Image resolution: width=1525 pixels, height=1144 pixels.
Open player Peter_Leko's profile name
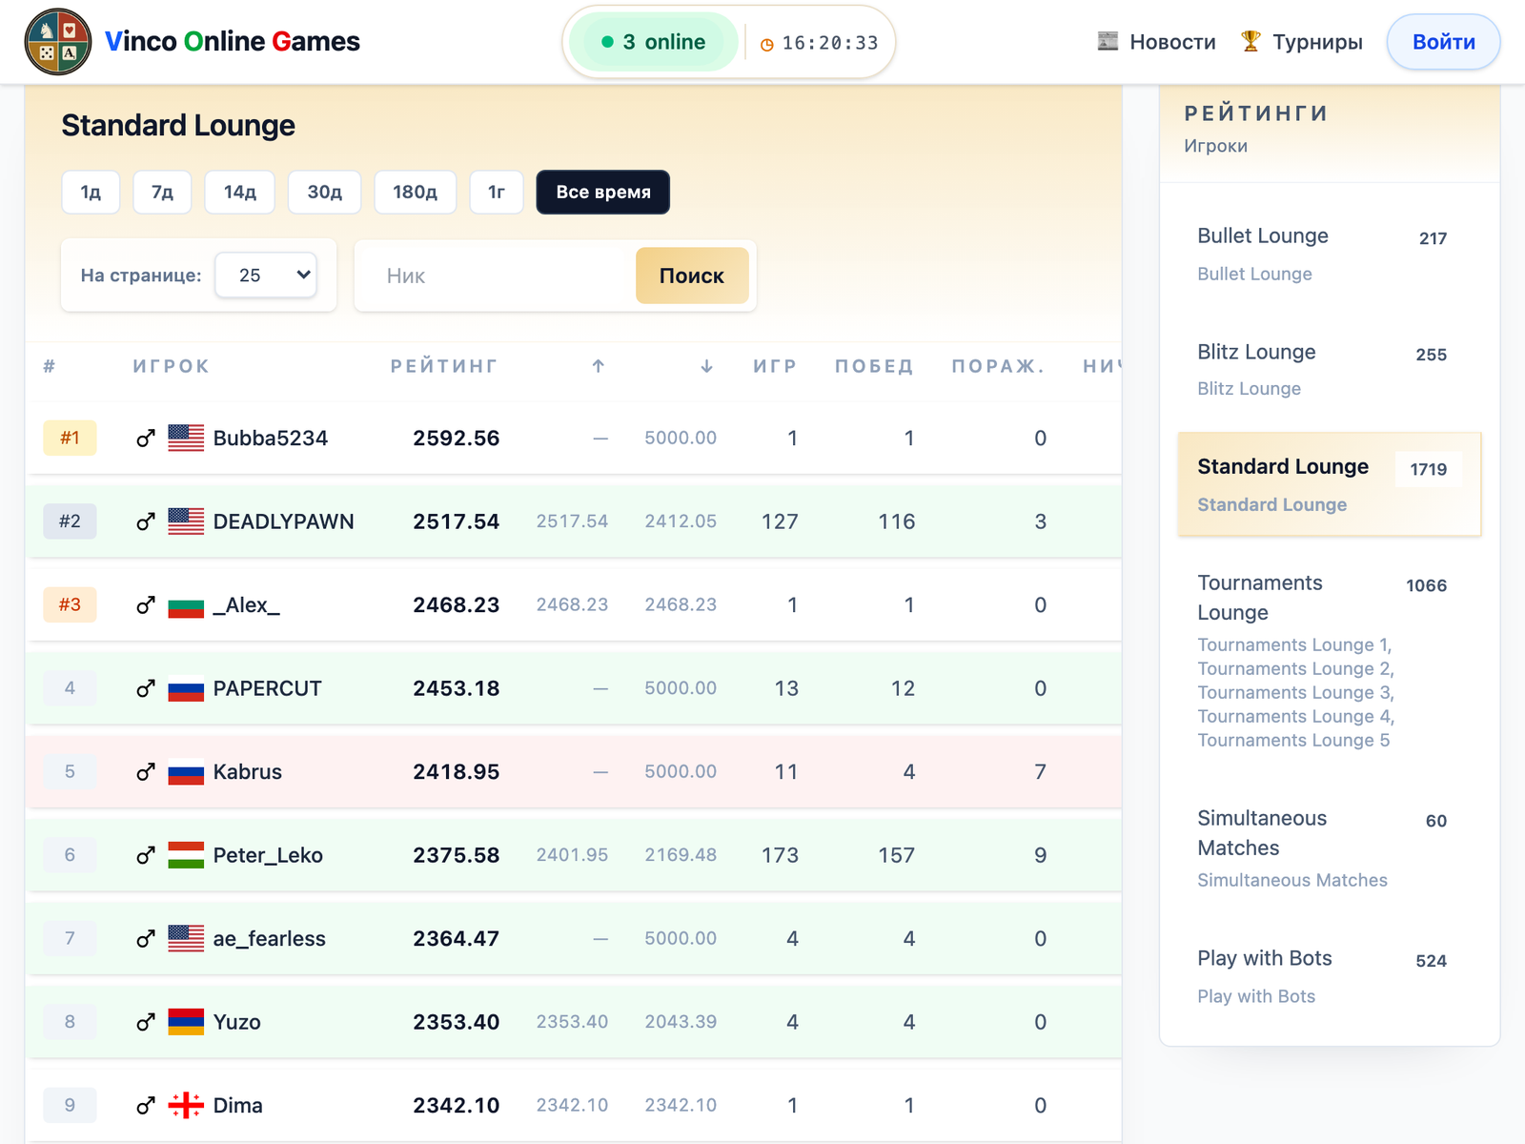(268, 855)
